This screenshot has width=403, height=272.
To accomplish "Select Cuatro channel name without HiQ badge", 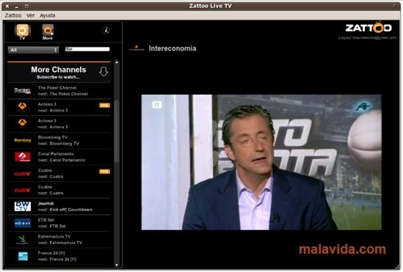I will coord(45,187).
